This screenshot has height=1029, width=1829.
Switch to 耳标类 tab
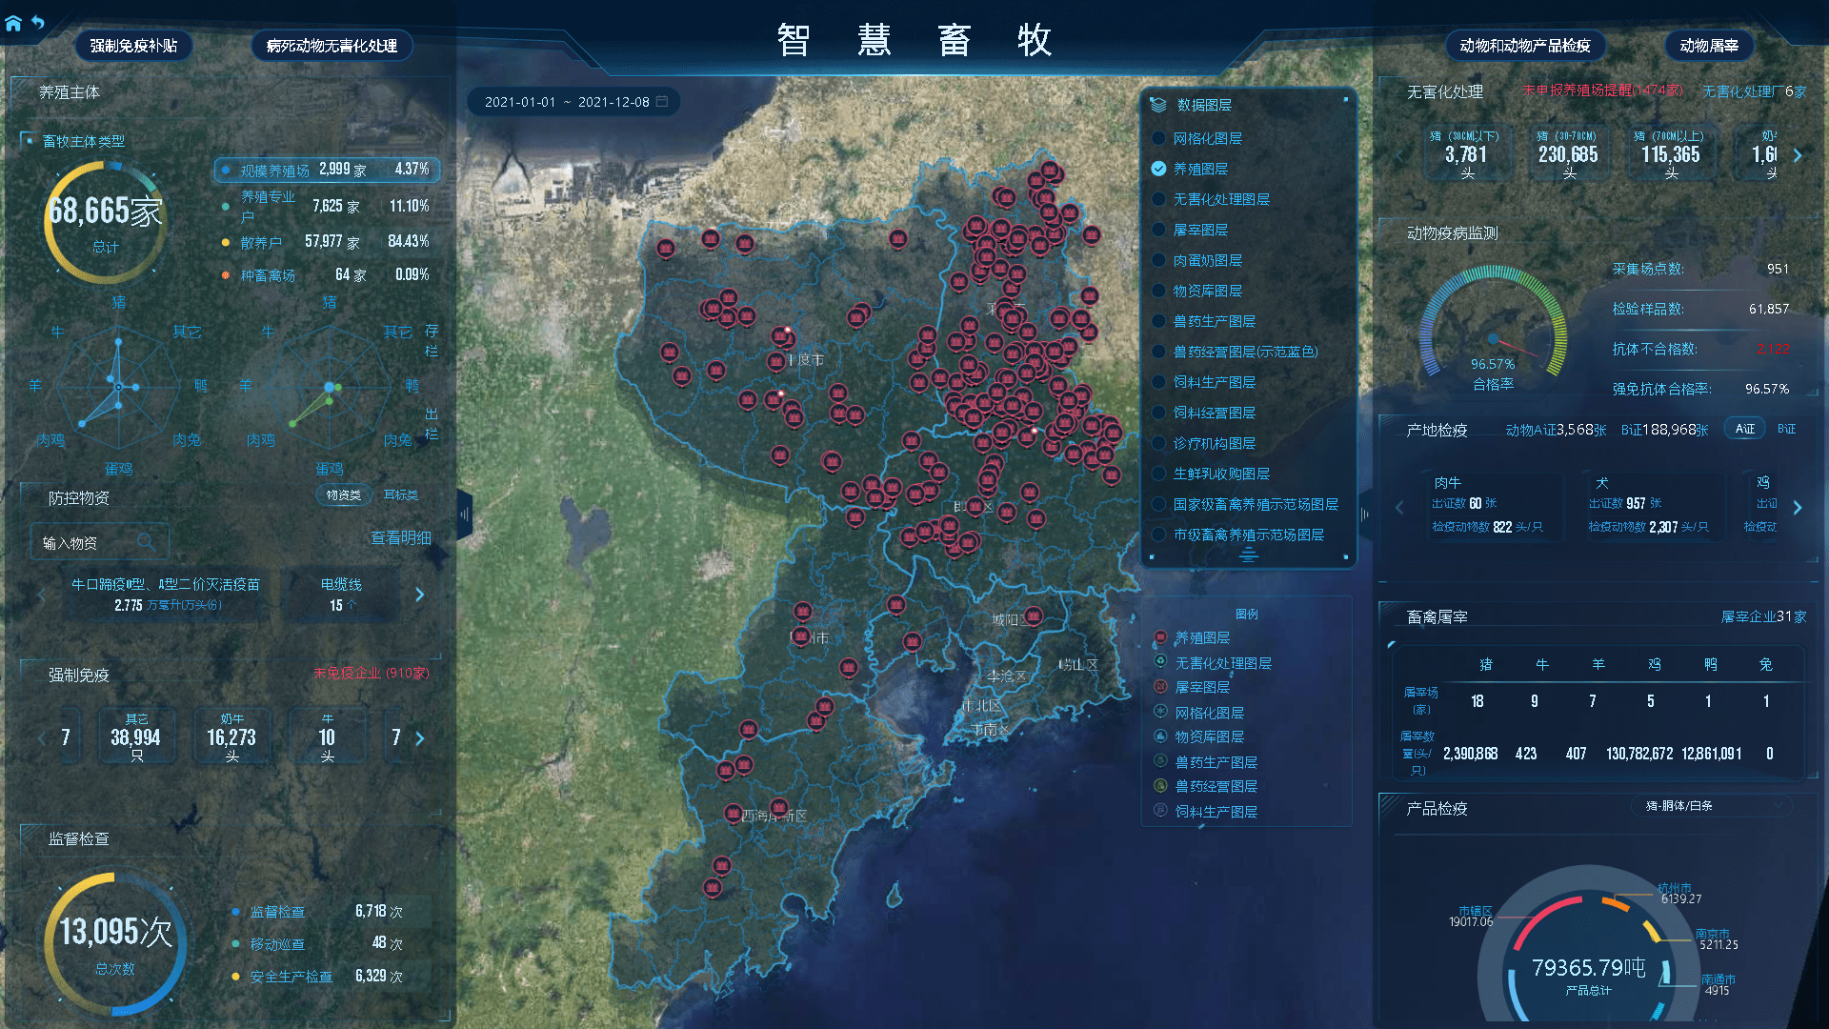[401, 494]
